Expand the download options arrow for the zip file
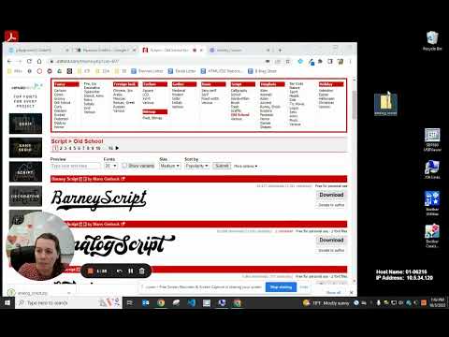The image size is (449, 337). (x=69, y=293)
